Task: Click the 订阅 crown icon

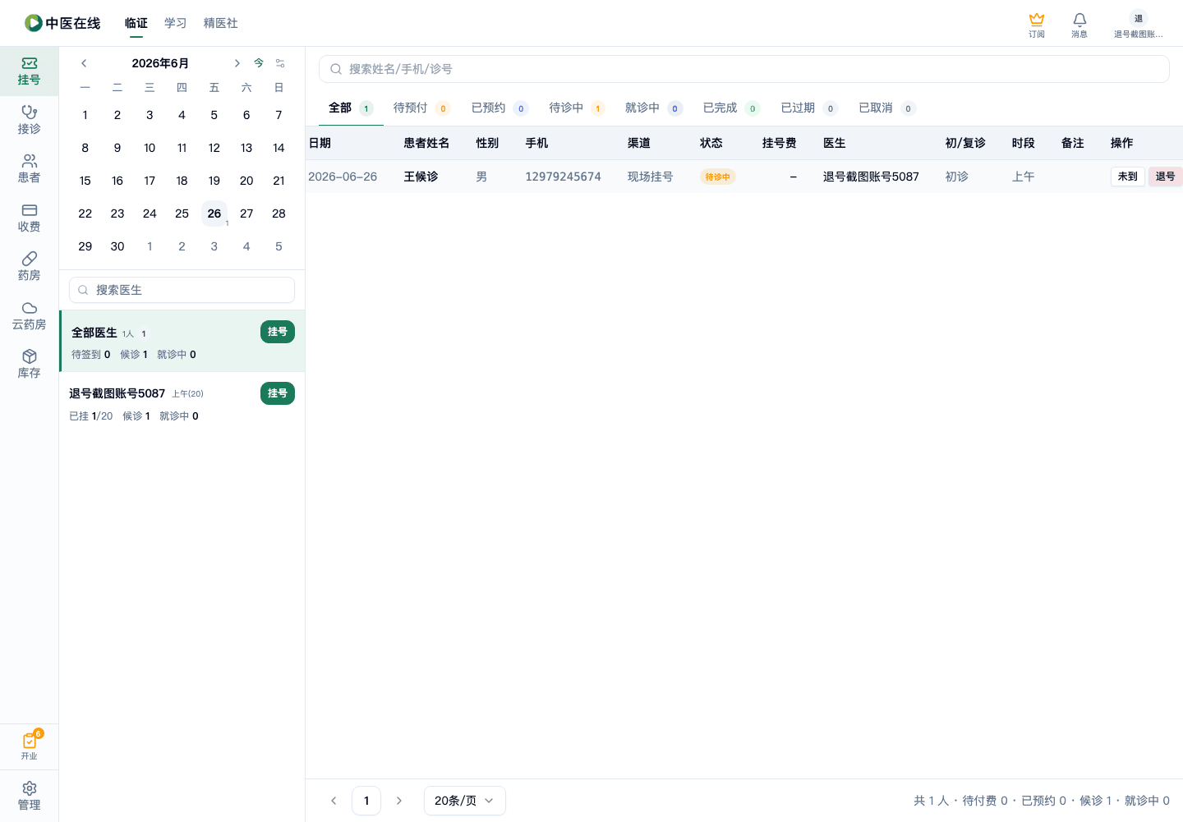Action: point(1037,25)
